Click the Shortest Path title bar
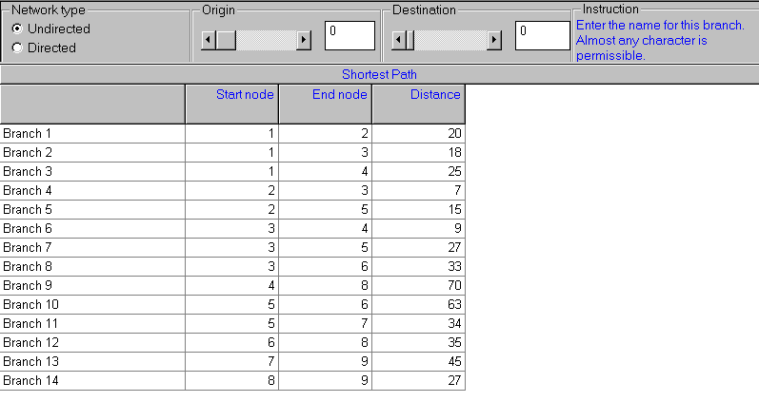Image resolution: width=759 pixels, height=402 pixels. [379, 74]
